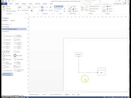Select the Dynamic connector shape

(x=8, y=74)
